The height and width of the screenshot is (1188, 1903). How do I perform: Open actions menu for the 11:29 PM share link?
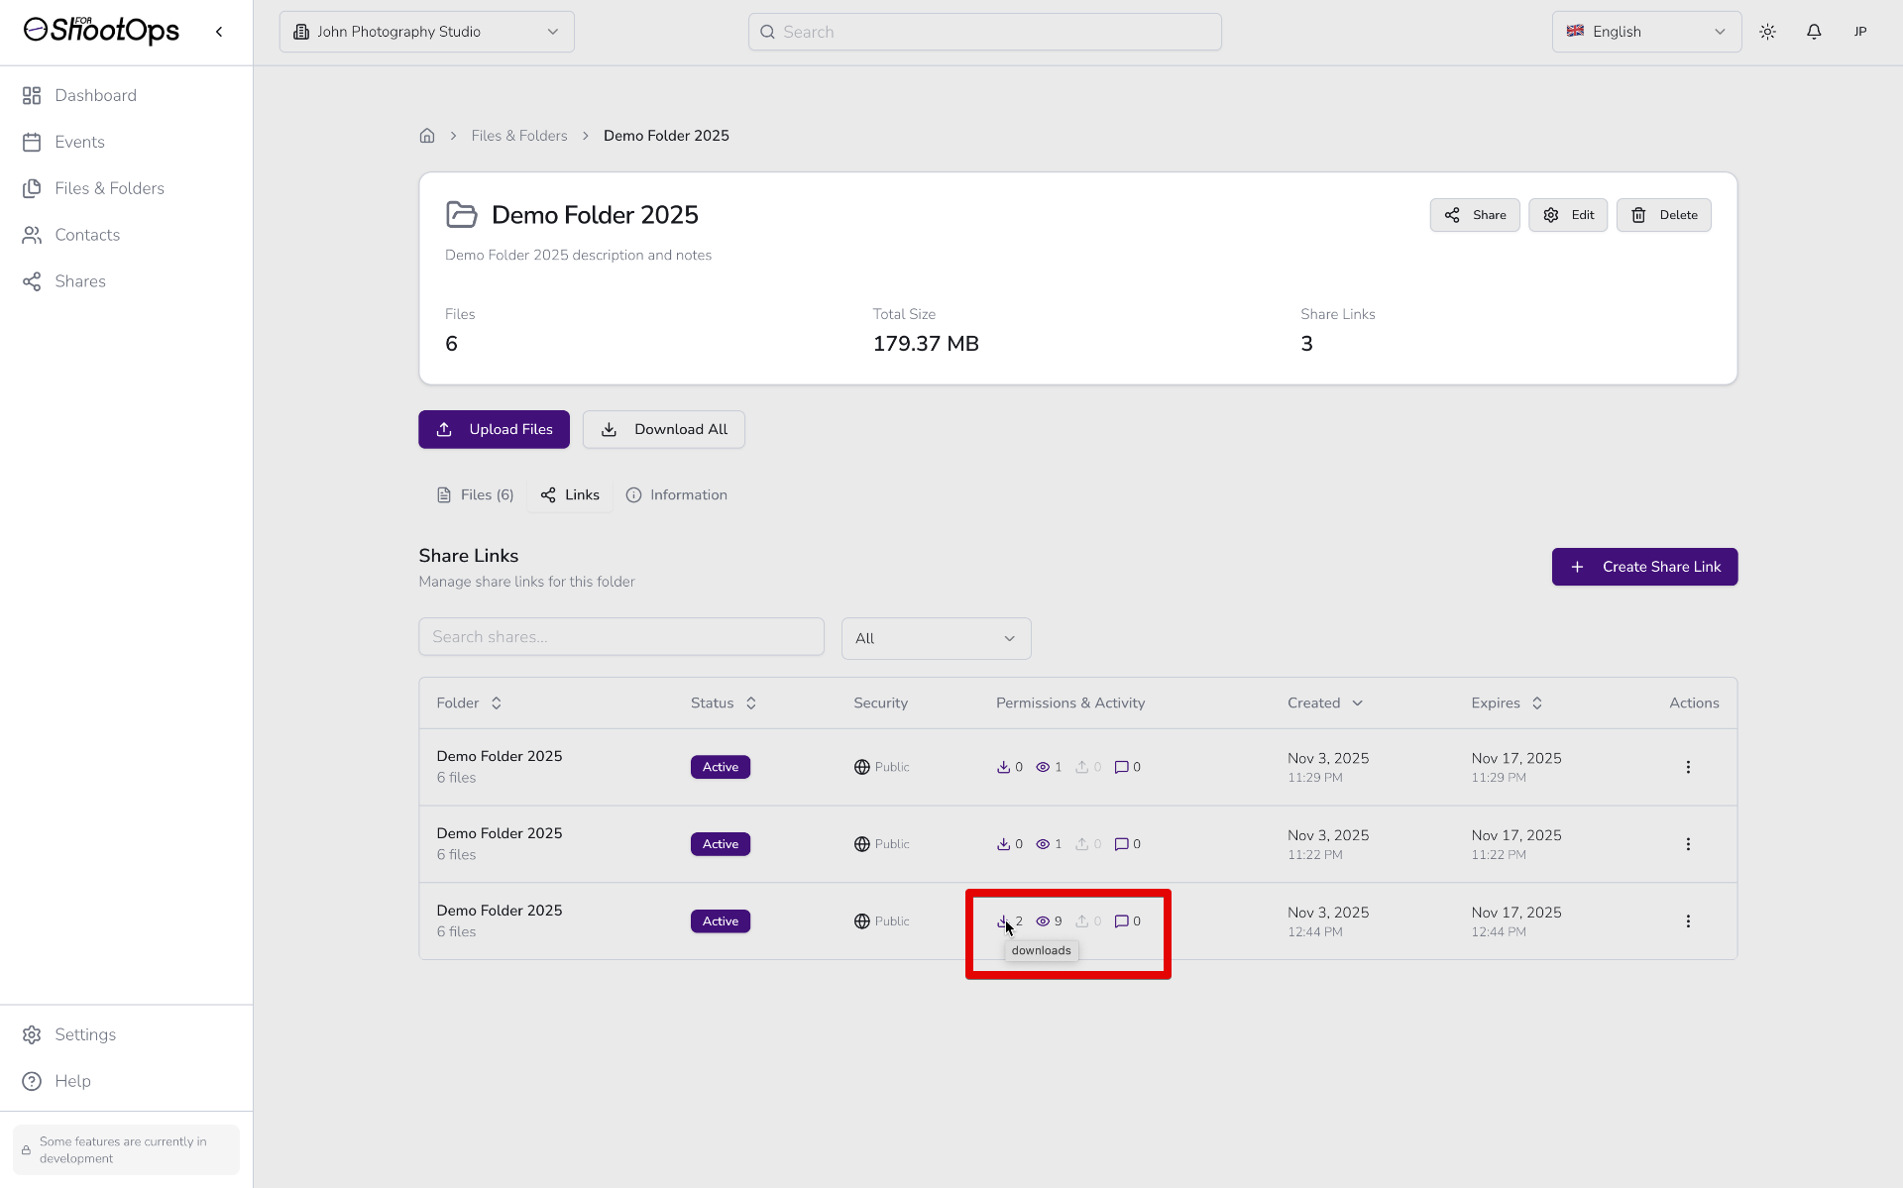(1688, 767)
